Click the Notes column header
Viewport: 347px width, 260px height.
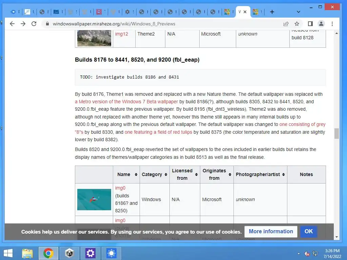(306, 174)
